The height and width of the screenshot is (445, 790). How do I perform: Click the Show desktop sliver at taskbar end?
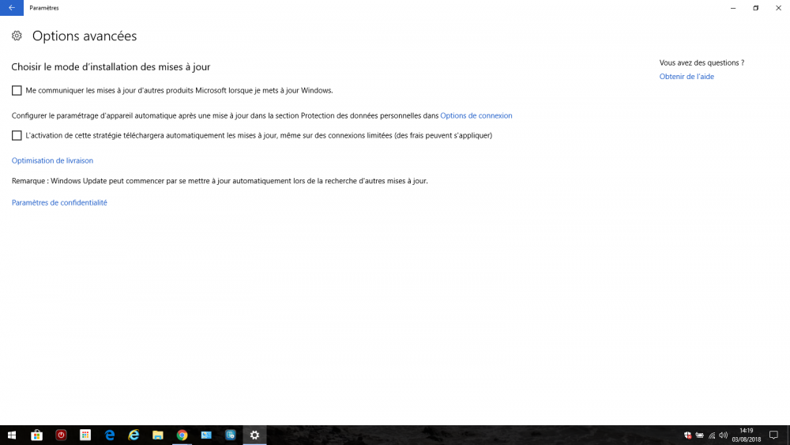[x=788, y=435]
